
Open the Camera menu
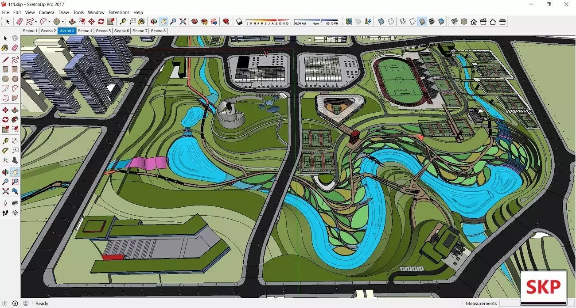[47, 12]
